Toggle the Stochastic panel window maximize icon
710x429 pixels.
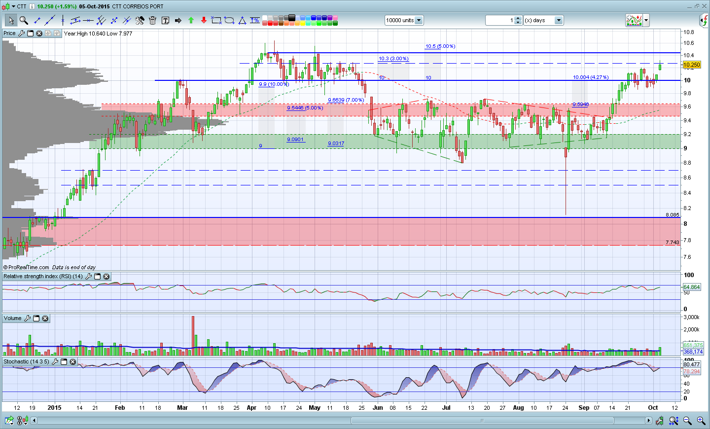(x=64, y=362)
